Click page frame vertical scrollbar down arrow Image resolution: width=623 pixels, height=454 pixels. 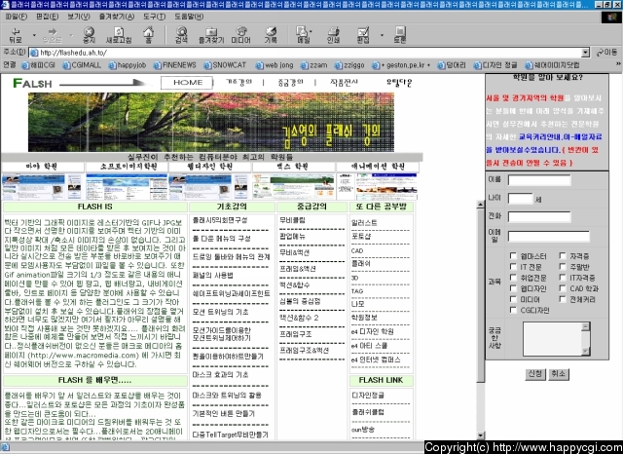click(x=480, y=435)
